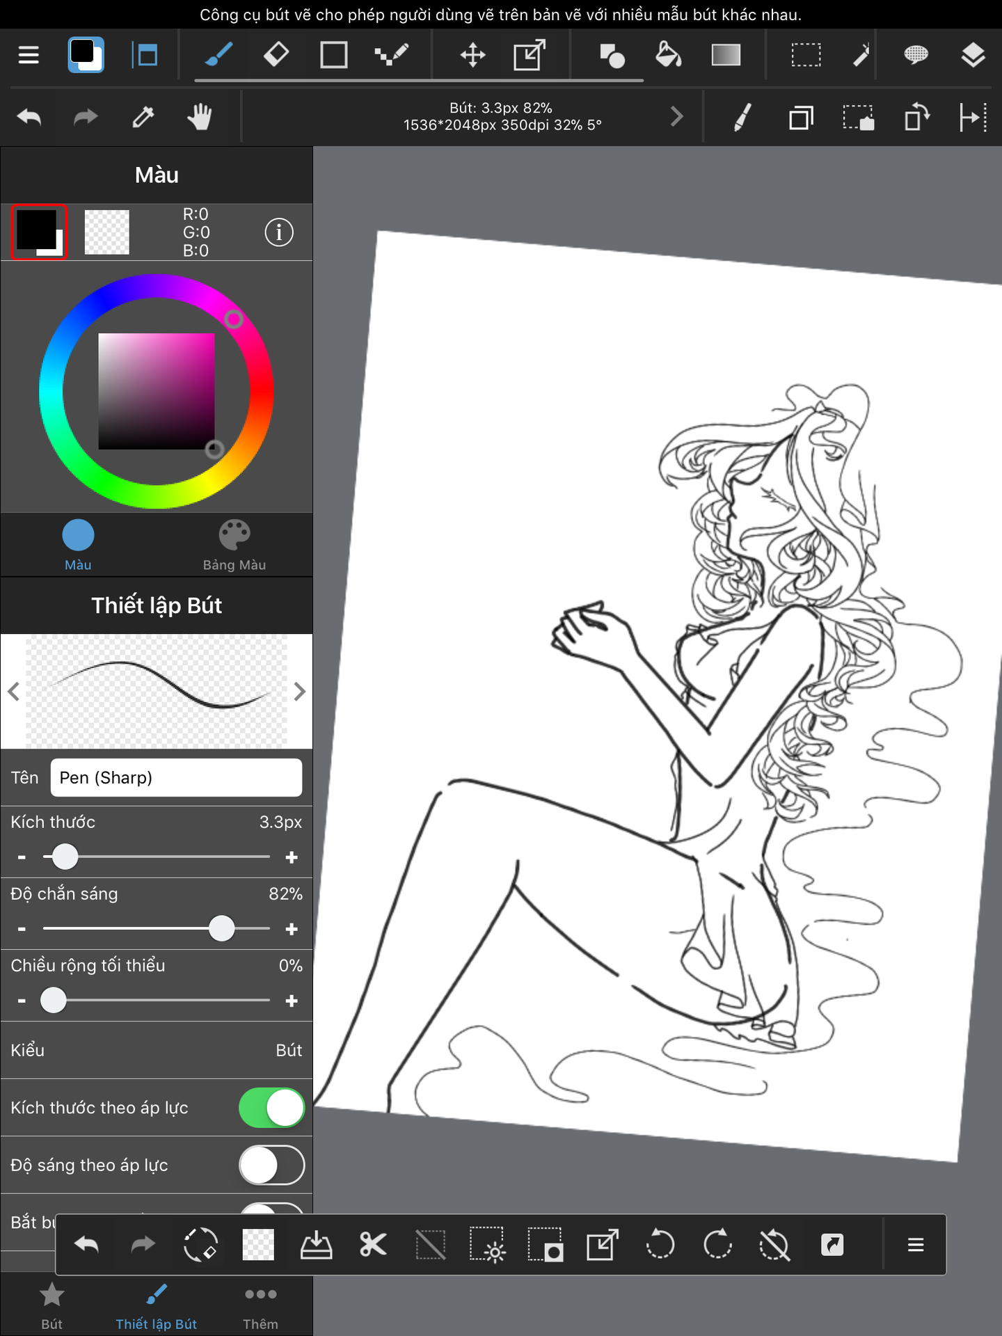The image size is (1002, 1336).
Task: Enable 'Độ sáng theo áp lực' switch
Action: click(x=271, y=1166)
